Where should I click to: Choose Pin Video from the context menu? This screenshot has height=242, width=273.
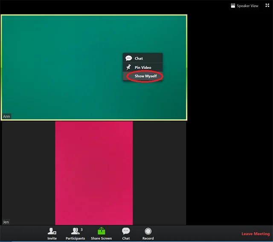[143, 68]
